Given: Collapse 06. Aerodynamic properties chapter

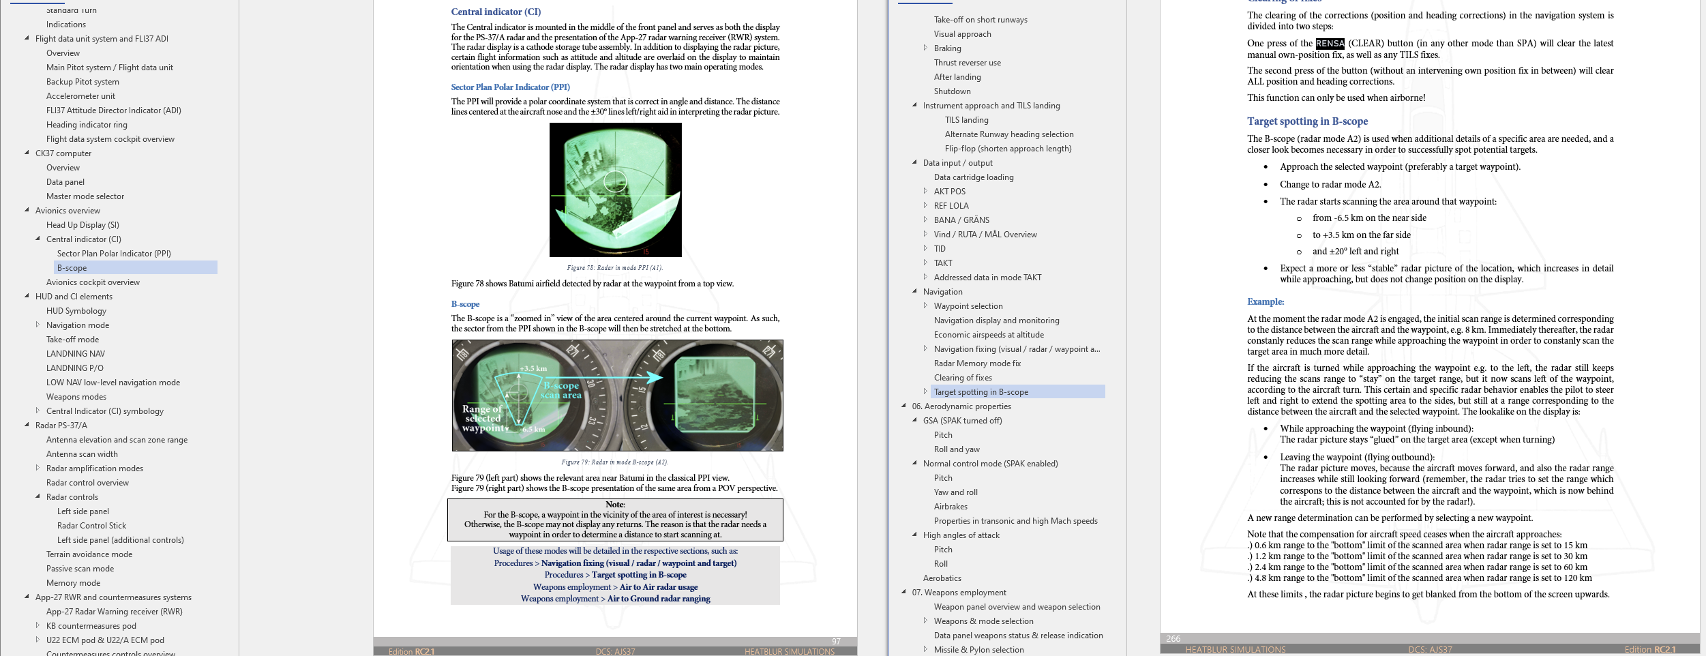Looking at the screenshot, I should pos(903,406).
